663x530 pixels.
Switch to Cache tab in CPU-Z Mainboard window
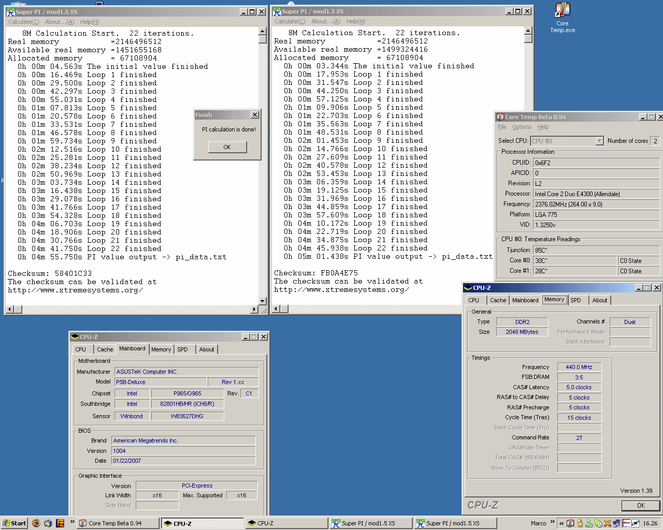105,349
